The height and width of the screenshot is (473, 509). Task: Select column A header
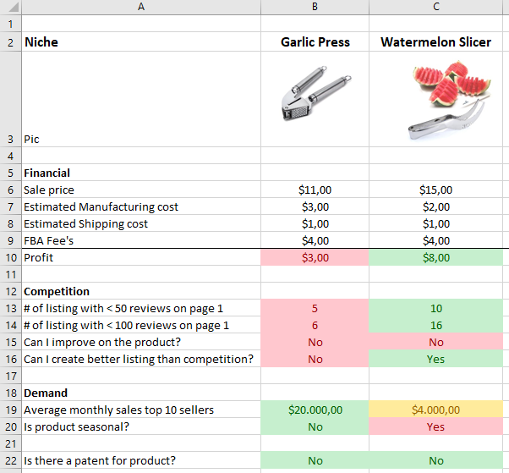(141, 7)
